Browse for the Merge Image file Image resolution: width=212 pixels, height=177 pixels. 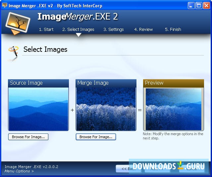(x=96, y=137)
